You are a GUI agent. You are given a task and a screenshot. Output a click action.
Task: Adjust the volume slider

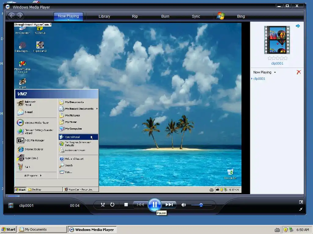coord(201,205)
